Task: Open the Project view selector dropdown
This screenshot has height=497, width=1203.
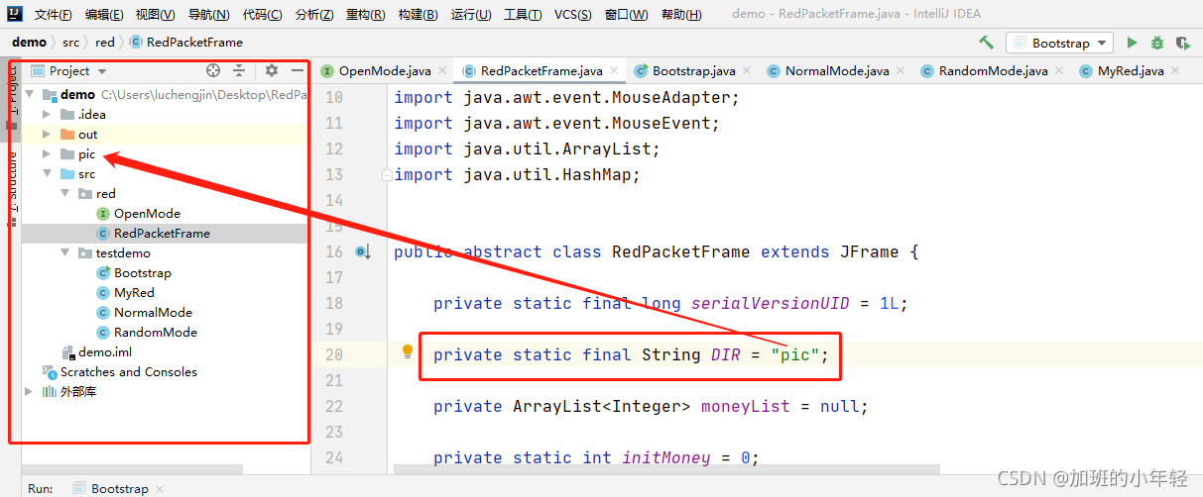Action: point(68,71)
